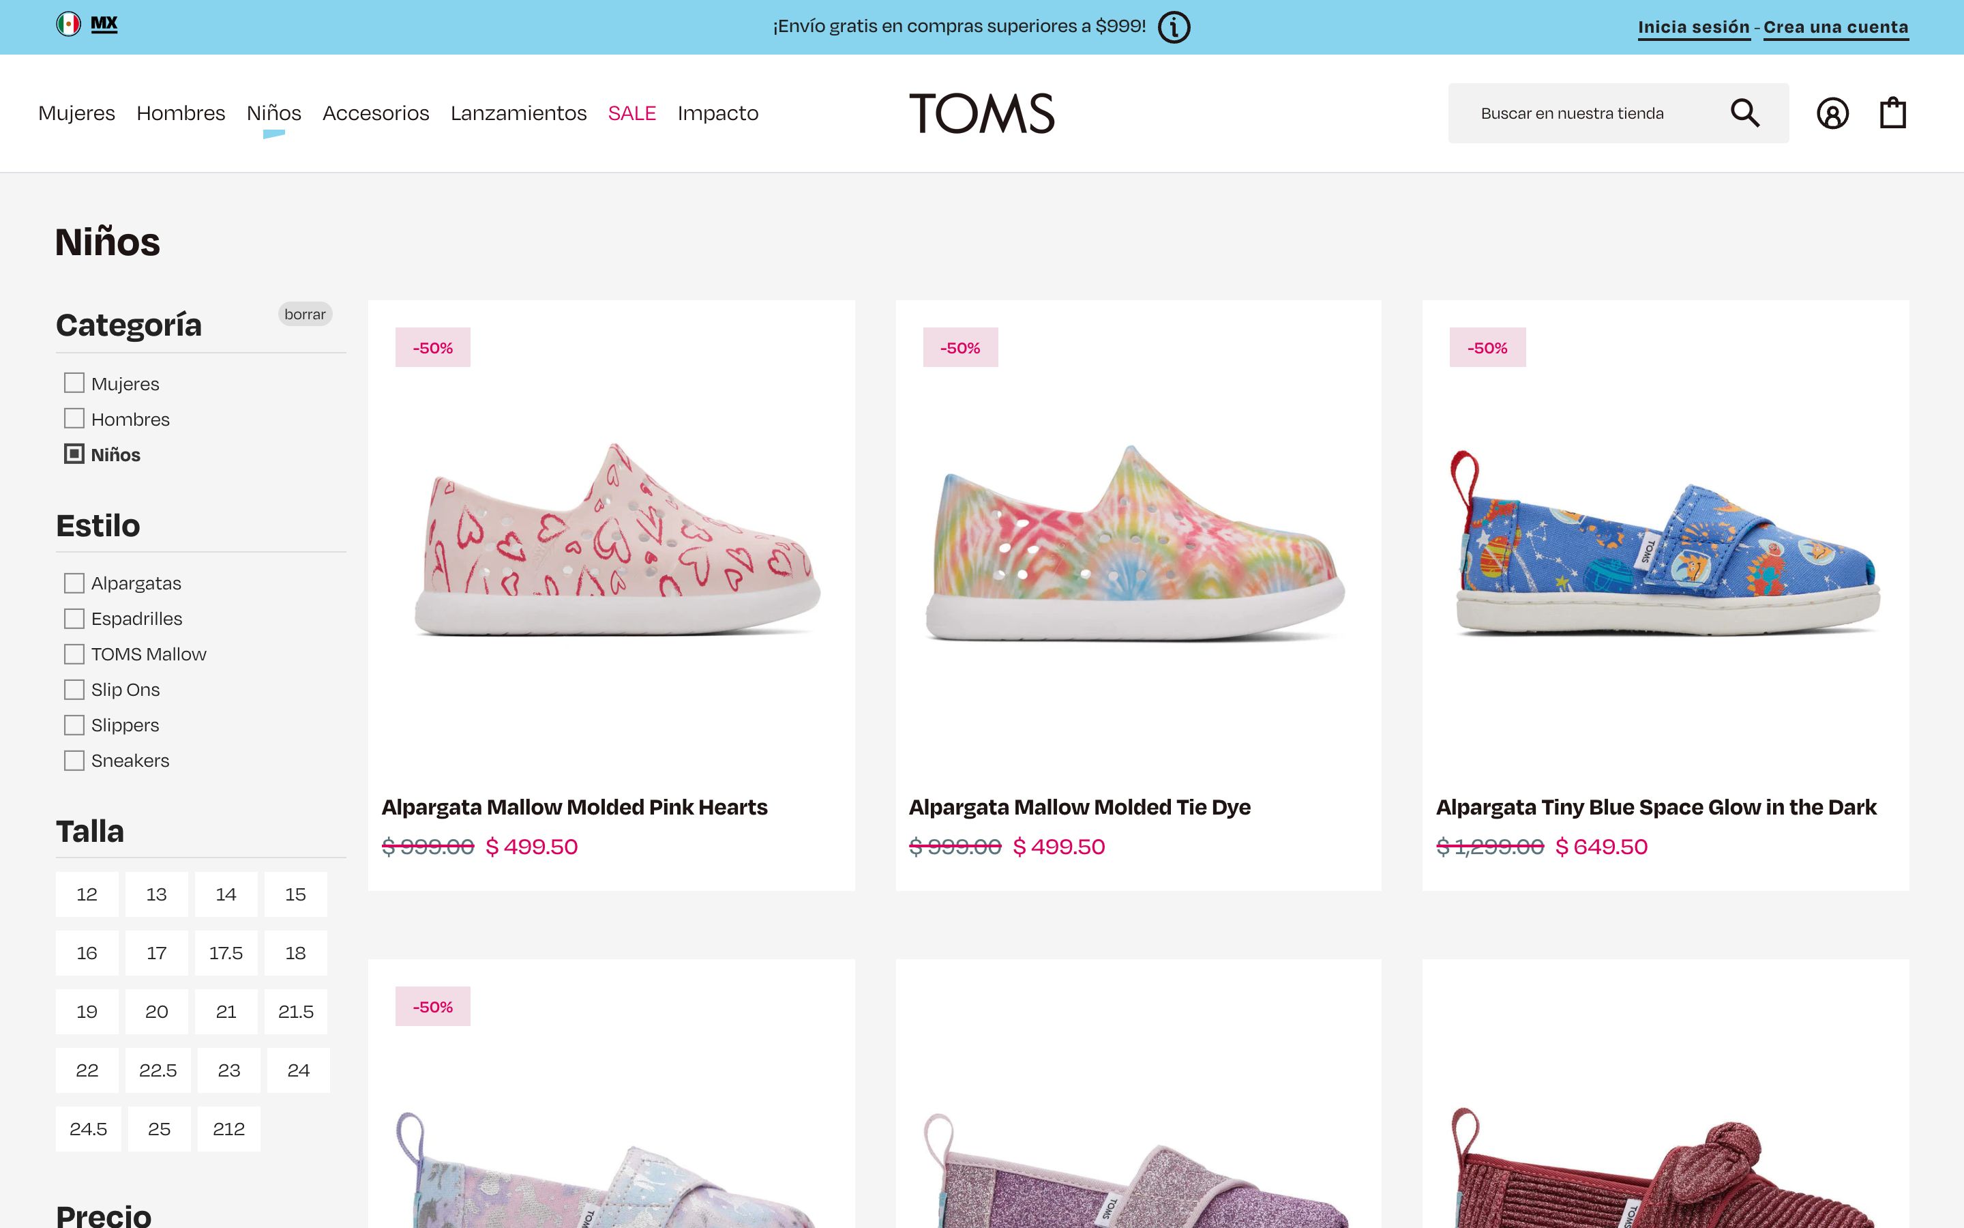Click Crea una cuenta link

(1836, 26)
